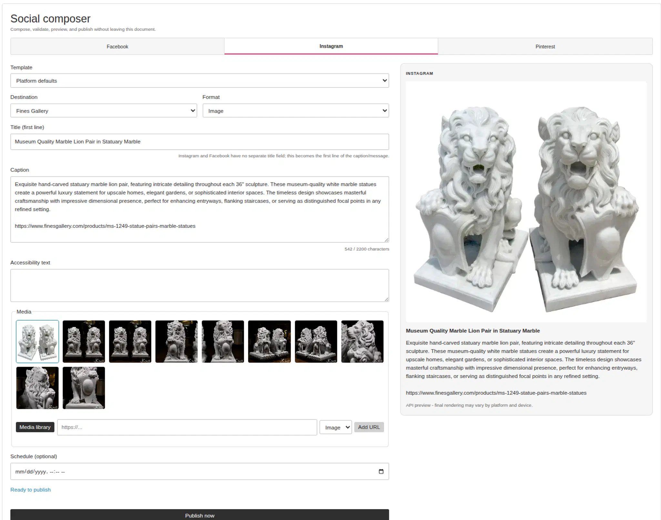Select the first white-background lion pair thumbnail

pyautogui.click(x=37, y=342)
